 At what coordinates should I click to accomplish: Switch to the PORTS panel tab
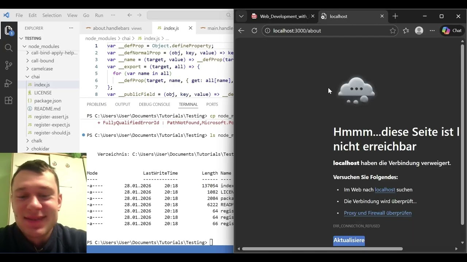click(212, 104)
